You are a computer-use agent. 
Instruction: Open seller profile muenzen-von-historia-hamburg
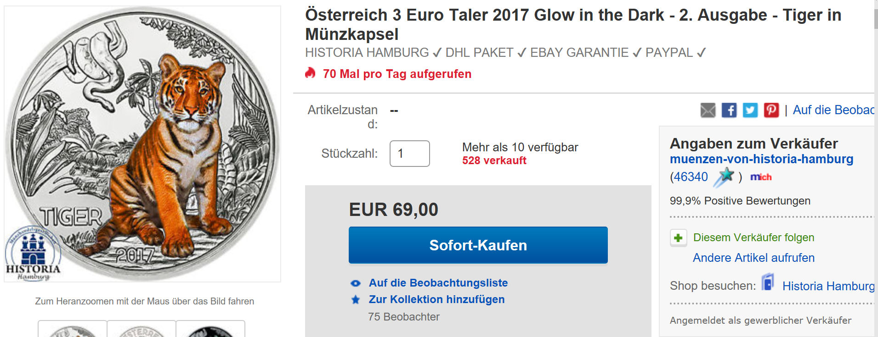pos(761,159)
